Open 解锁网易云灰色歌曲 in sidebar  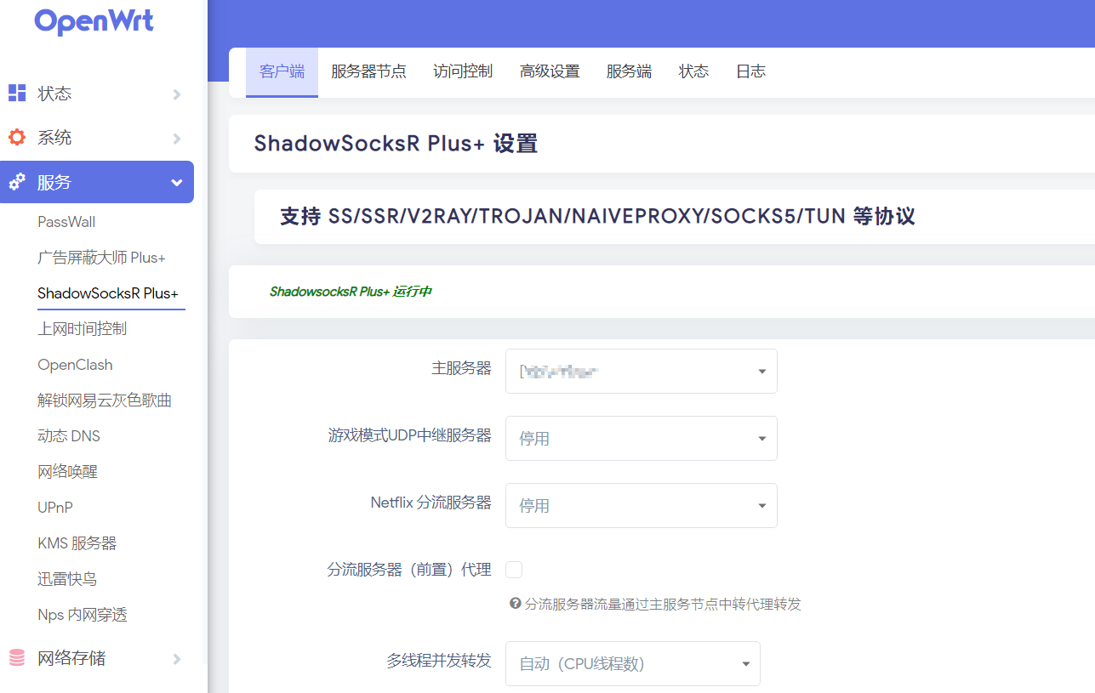(105, 400)
